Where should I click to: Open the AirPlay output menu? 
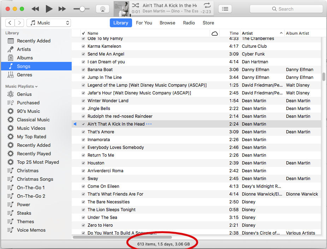coord(103,9)
